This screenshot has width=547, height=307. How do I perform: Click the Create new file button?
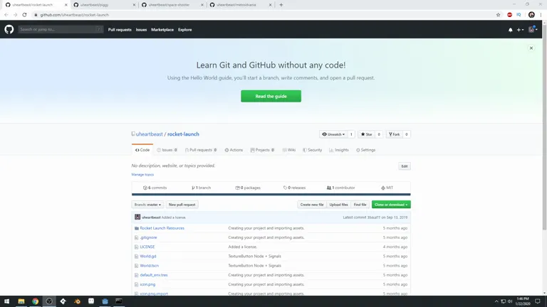pyautogui.click(x=312, y=205)
